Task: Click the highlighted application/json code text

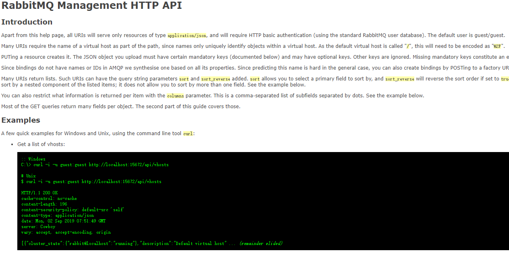Action: (187, 35)
